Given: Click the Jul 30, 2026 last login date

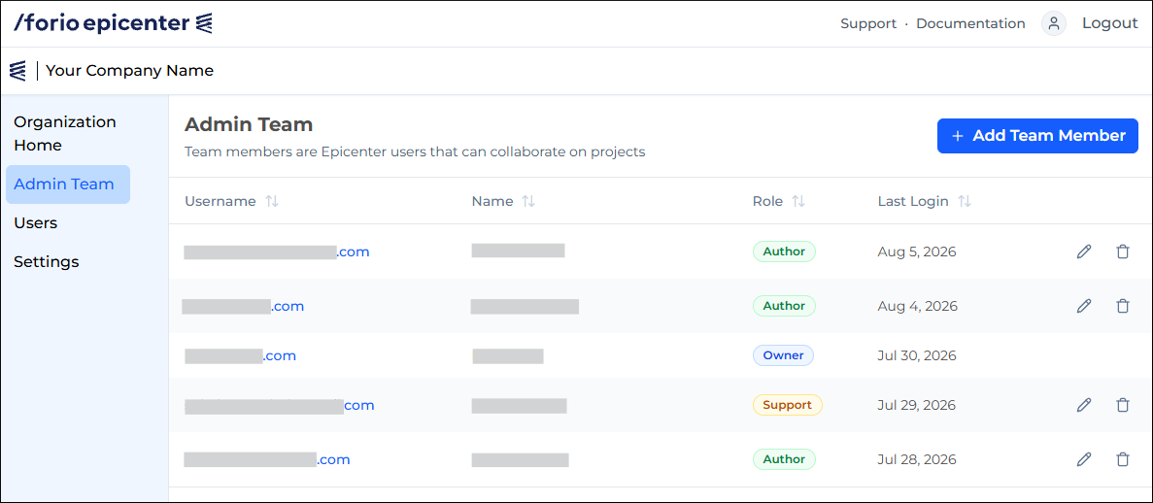Looking at the screenshot, I should tap(917, 356).
